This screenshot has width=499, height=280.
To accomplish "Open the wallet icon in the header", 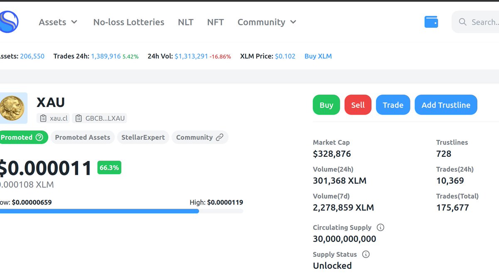I will coord(431,22).
